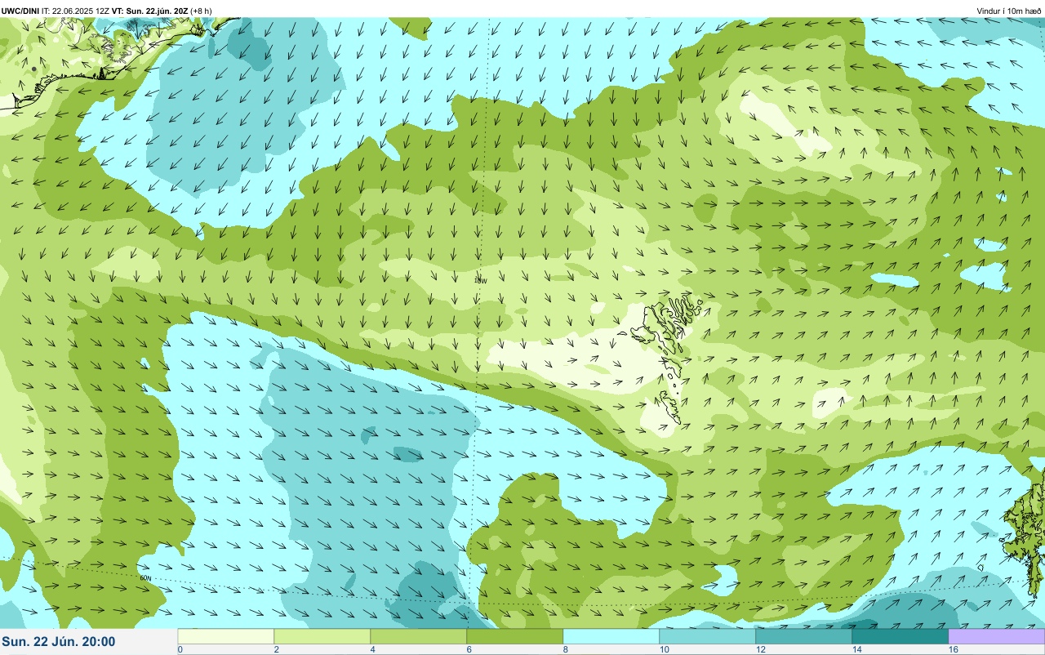Image resolution: width=1045 pixels, height=655 pixels.
Task: Click the light teal 10–12 legend swatch
Action: (x=708, y=636)
